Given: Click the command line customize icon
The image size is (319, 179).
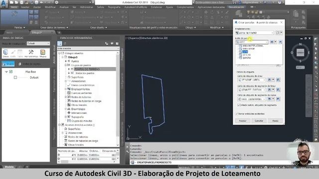Looking at the screenshot, I should point(128,151).
